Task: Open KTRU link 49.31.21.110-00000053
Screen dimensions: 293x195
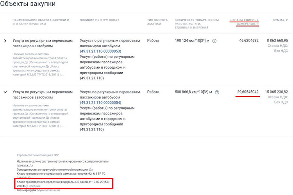Action: pyautogui.click(x=100, y=51)
